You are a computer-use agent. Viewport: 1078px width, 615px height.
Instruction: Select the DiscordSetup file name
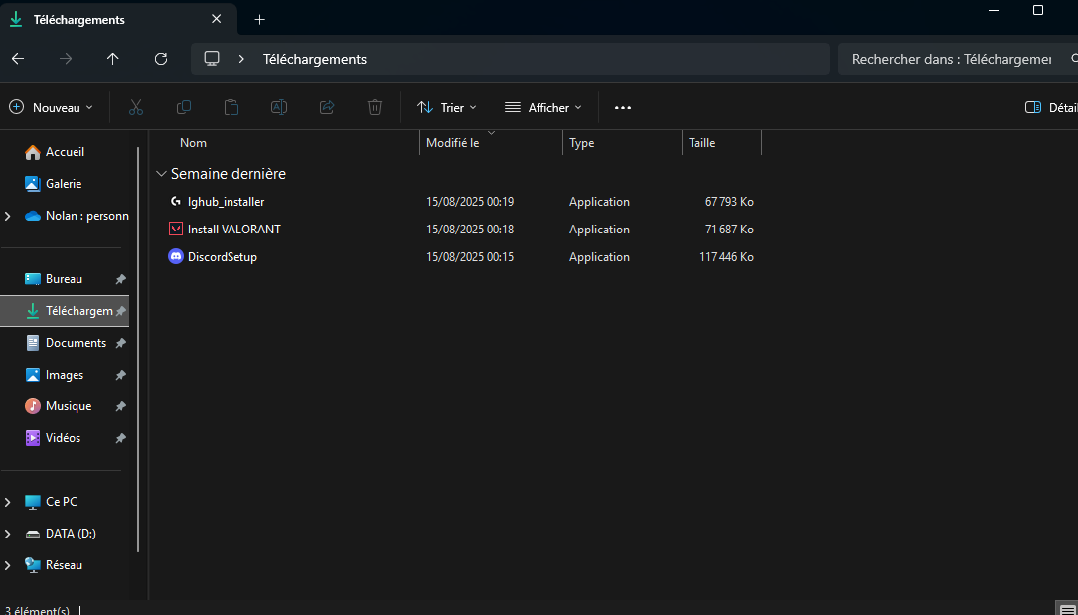click(x=223, y=257)
